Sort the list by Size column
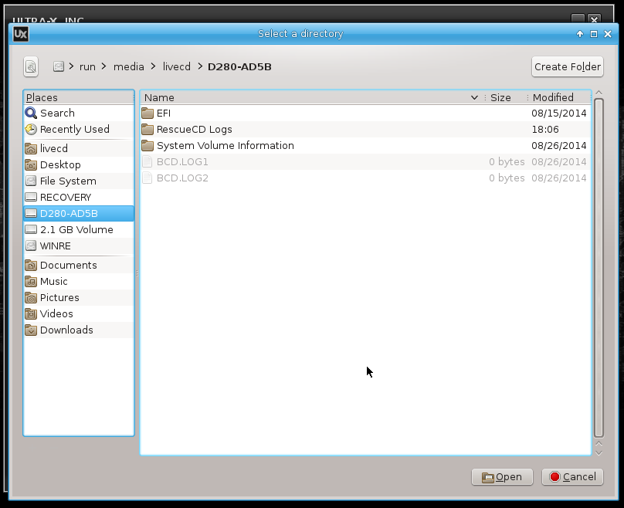Screen dimensions: 624x508 (500, 98)
